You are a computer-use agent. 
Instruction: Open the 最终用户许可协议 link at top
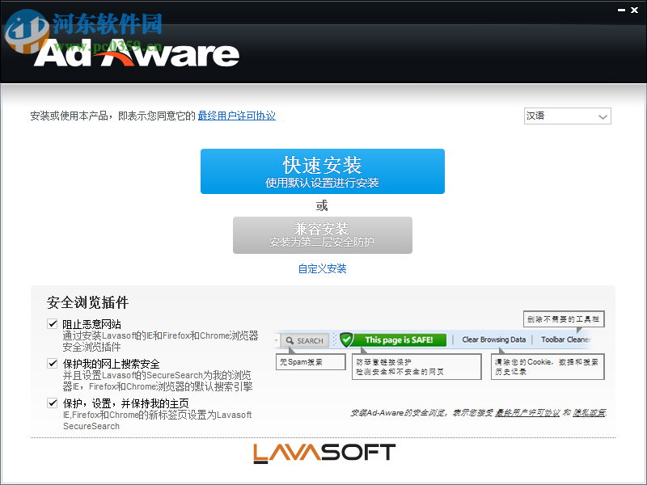point(238,116)
